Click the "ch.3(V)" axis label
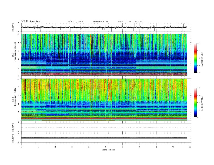214x165 pixels. click(13, 128)
